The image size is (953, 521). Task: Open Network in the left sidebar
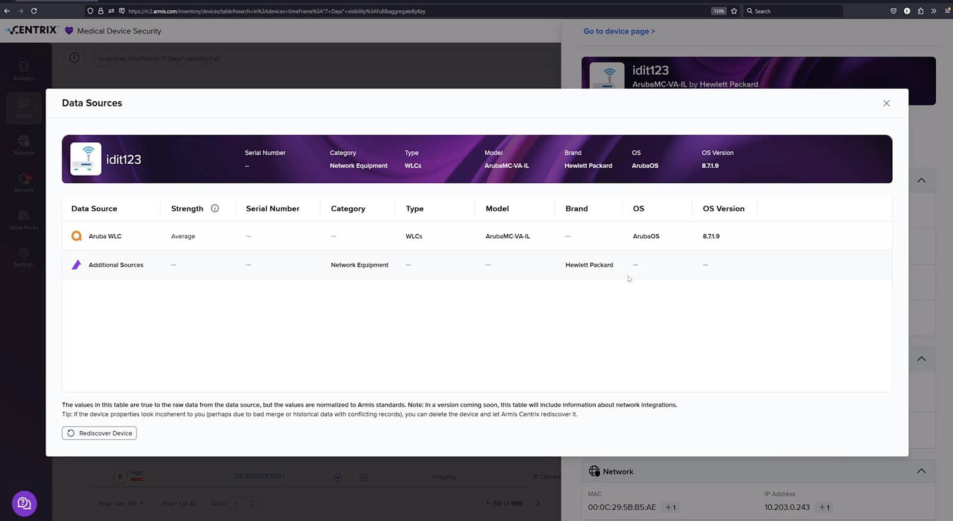[x=24, y=145]
